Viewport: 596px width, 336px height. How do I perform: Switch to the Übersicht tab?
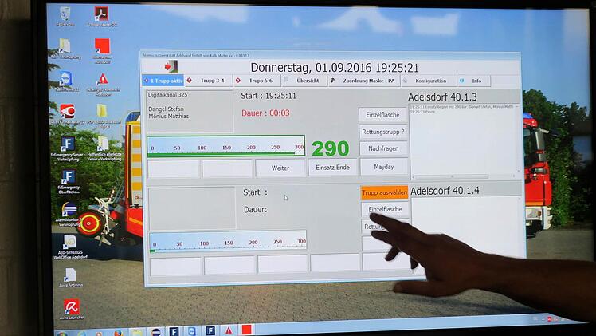(304, 81)
